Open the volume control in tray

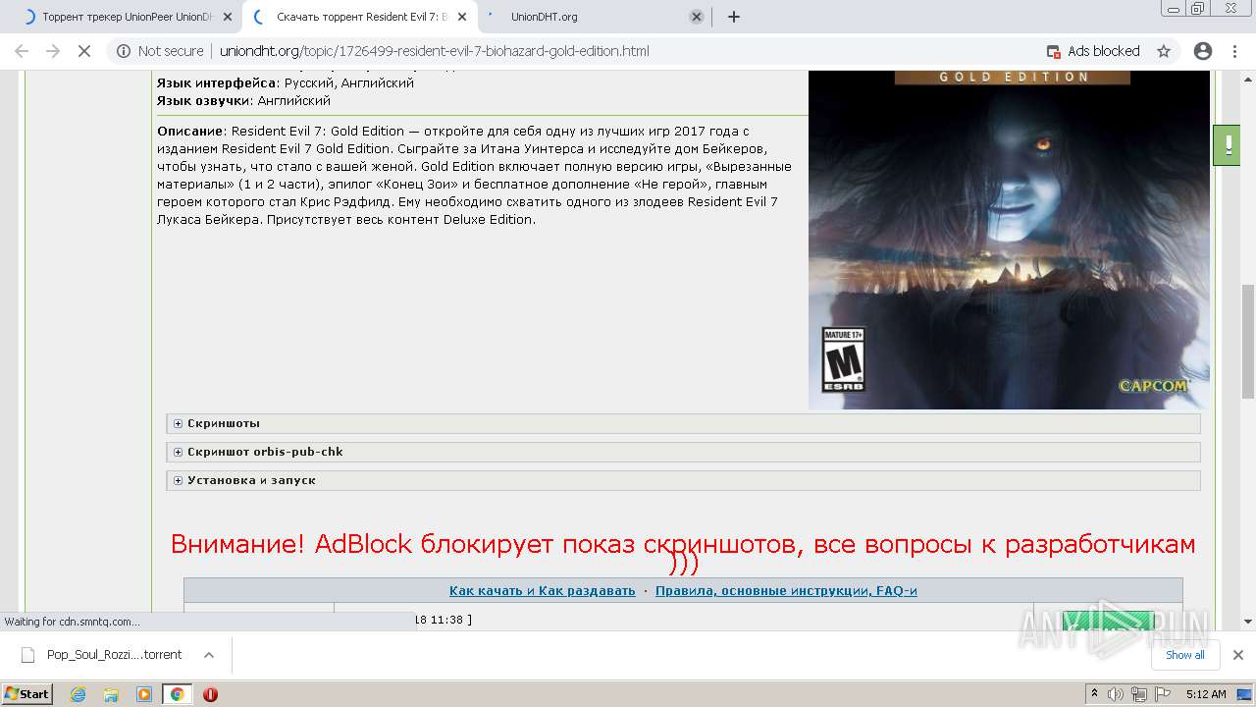(1116, 693)
